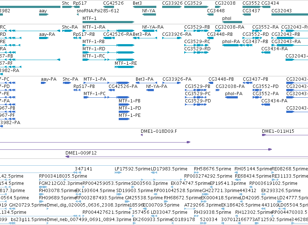The width and height of the screenshot is (308, 225).
Task: Click the aay-RA transcript bar
Action: 44,38
